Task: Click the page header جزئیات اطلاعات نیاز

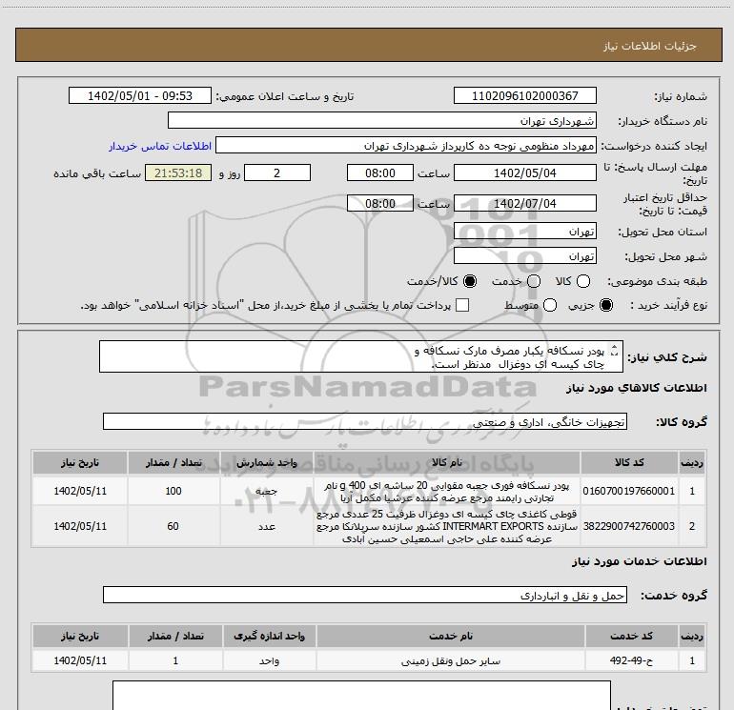Action: click(650, 46)
